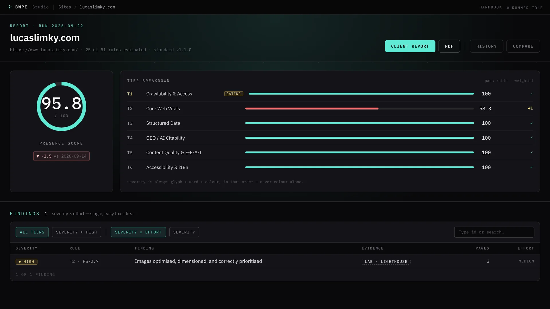Open the Sites breadcrumb
The height and width of the screenshot is (309, 550).
coord(65,7)
